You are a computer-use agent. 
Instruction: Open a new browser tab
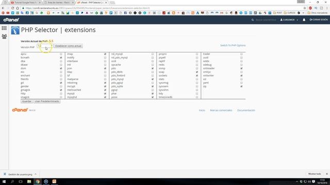point(112,3)
